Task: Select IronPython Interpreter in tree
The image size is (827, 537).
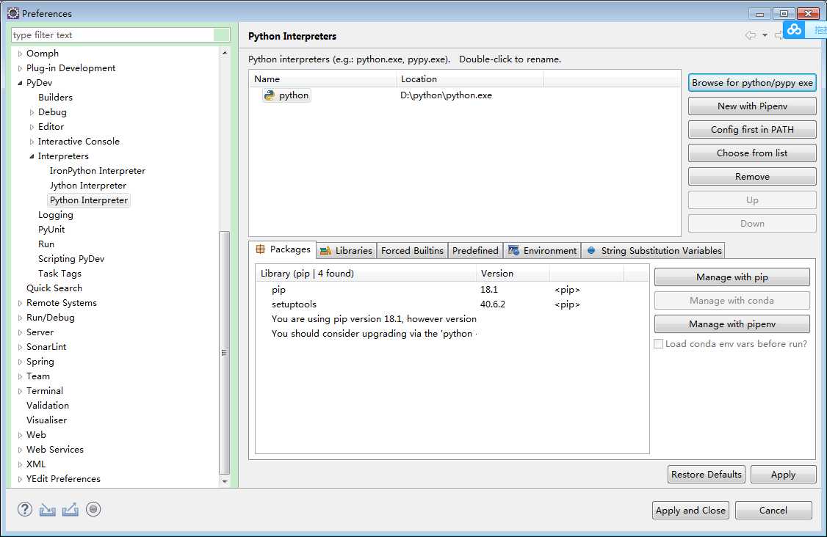Action: click(98, 171)
